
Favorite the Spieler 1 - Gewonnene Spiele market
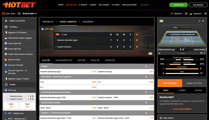[146, 113]
